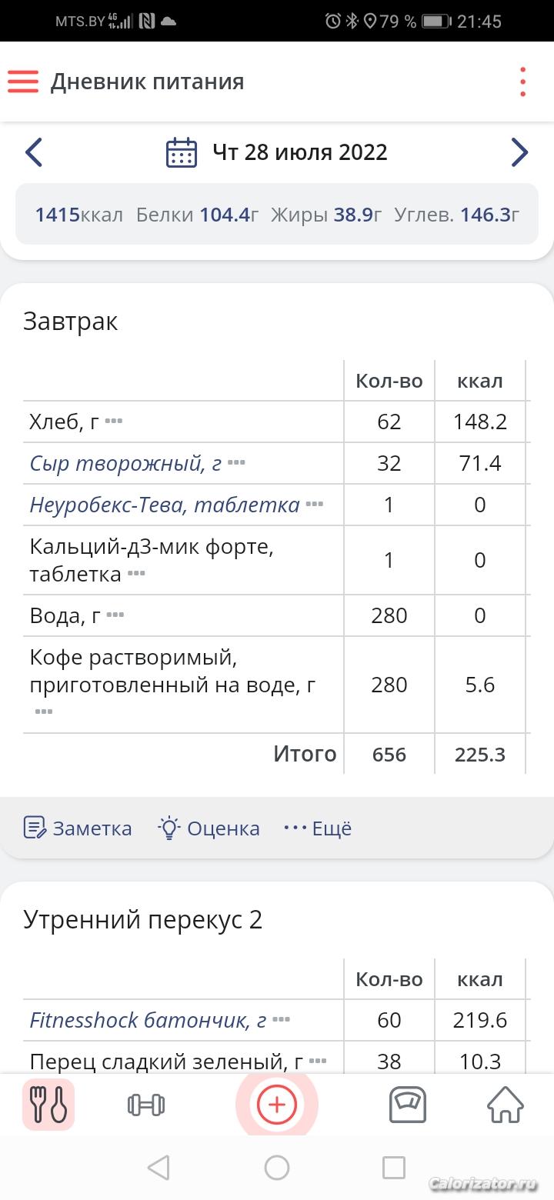Tap the red plus add button
The width and height of the screenshot is (554, 1200).
[277, 1105]
